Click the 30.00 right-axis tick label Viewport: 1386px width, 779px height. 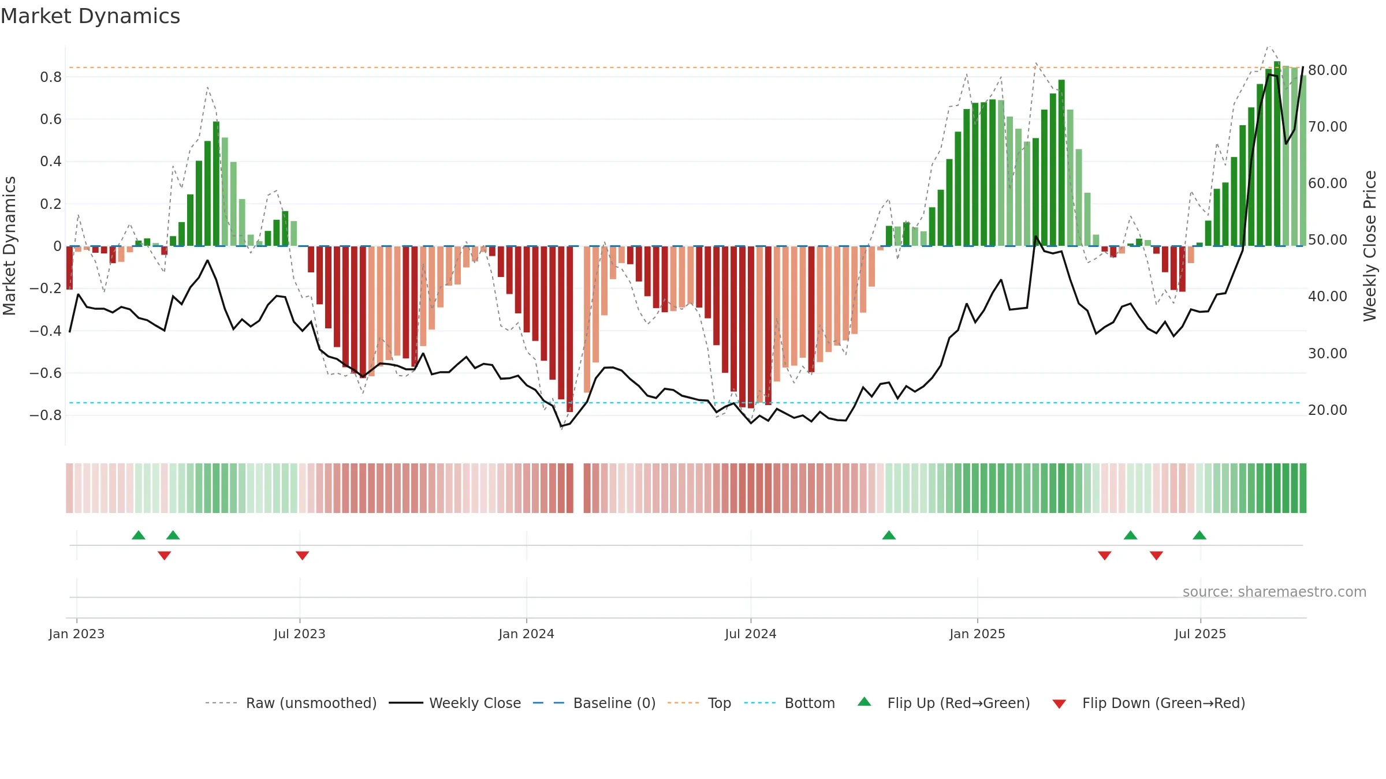click(x=1328, y=353)
